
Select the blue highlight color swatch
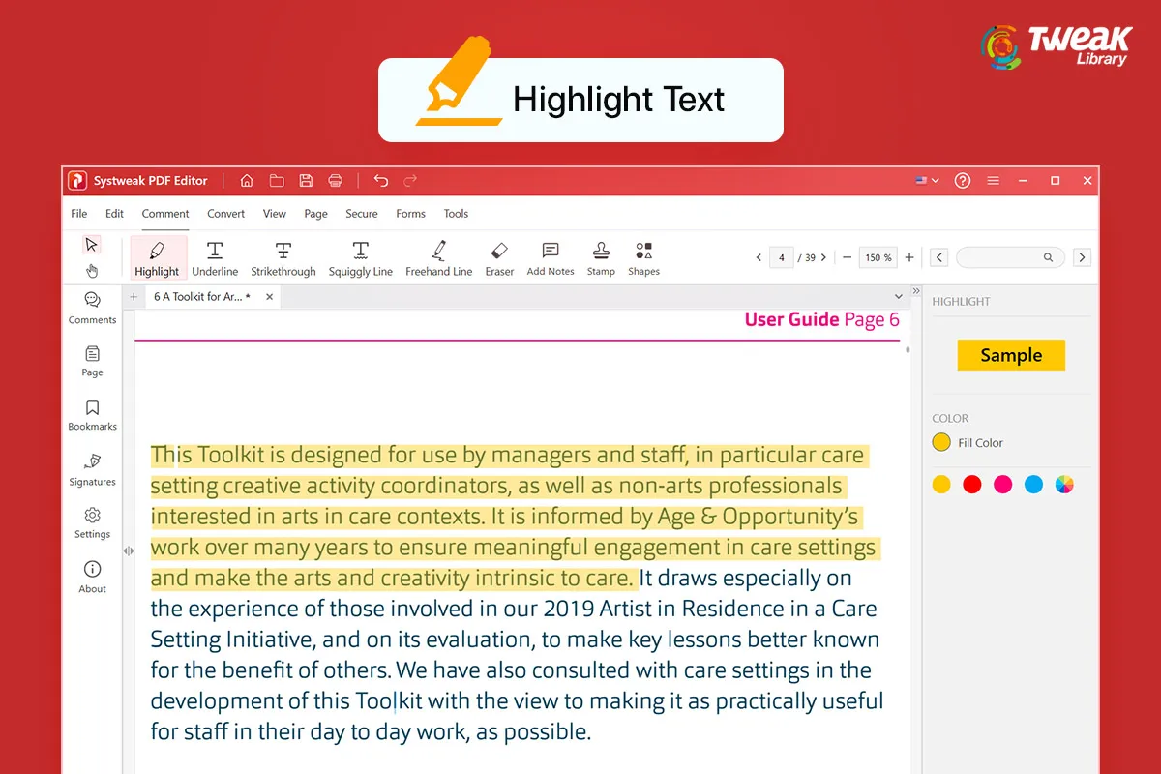1034,484
